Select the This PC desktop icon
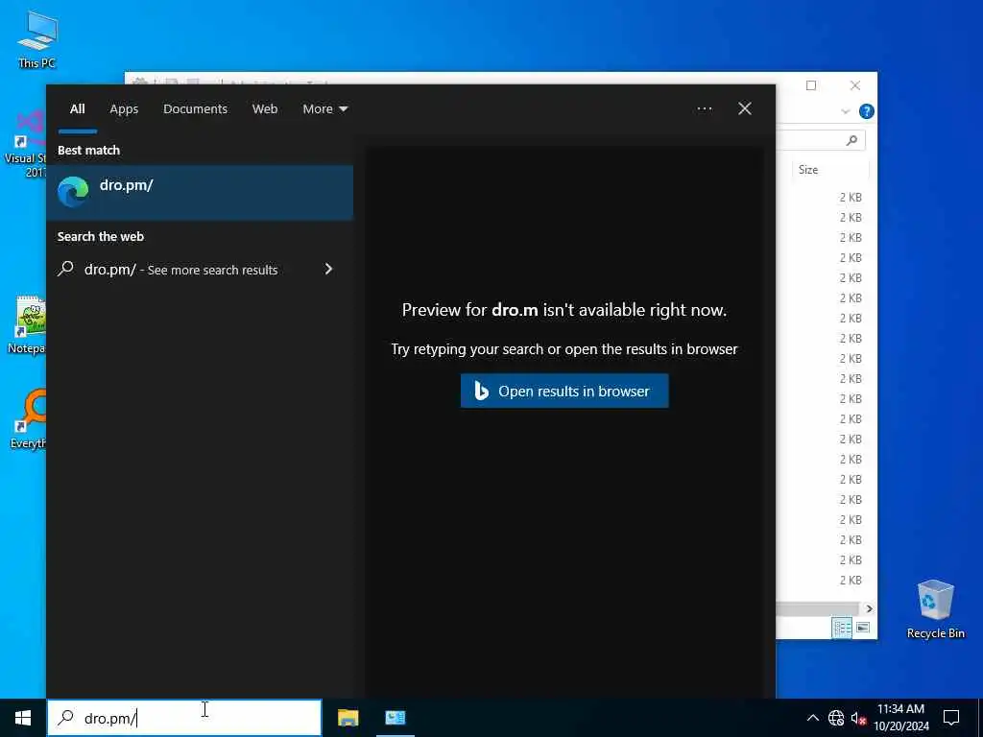 pos(37,39)
